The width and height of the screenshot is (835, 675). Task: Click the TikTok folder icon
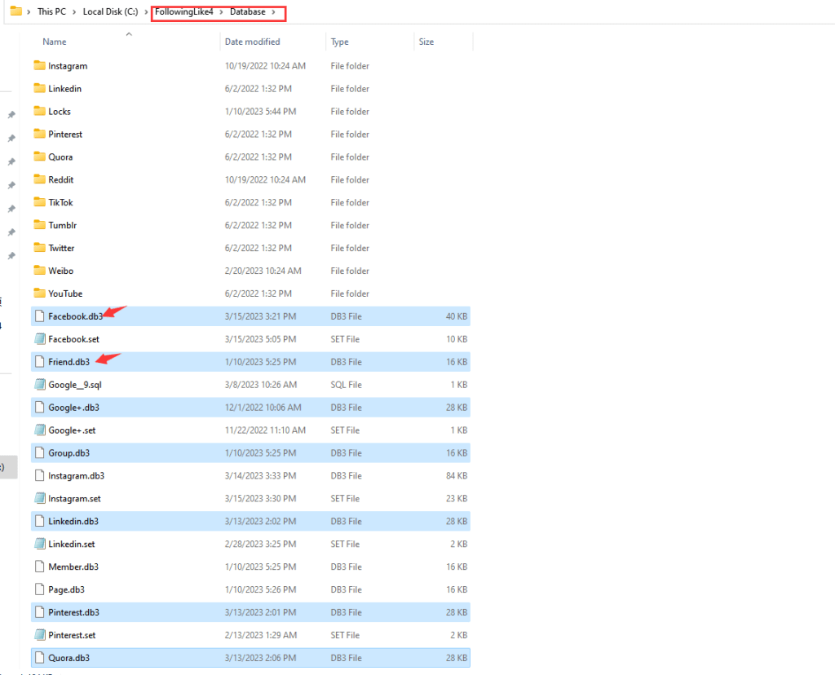pyautogui.click(x=39, y=202)
